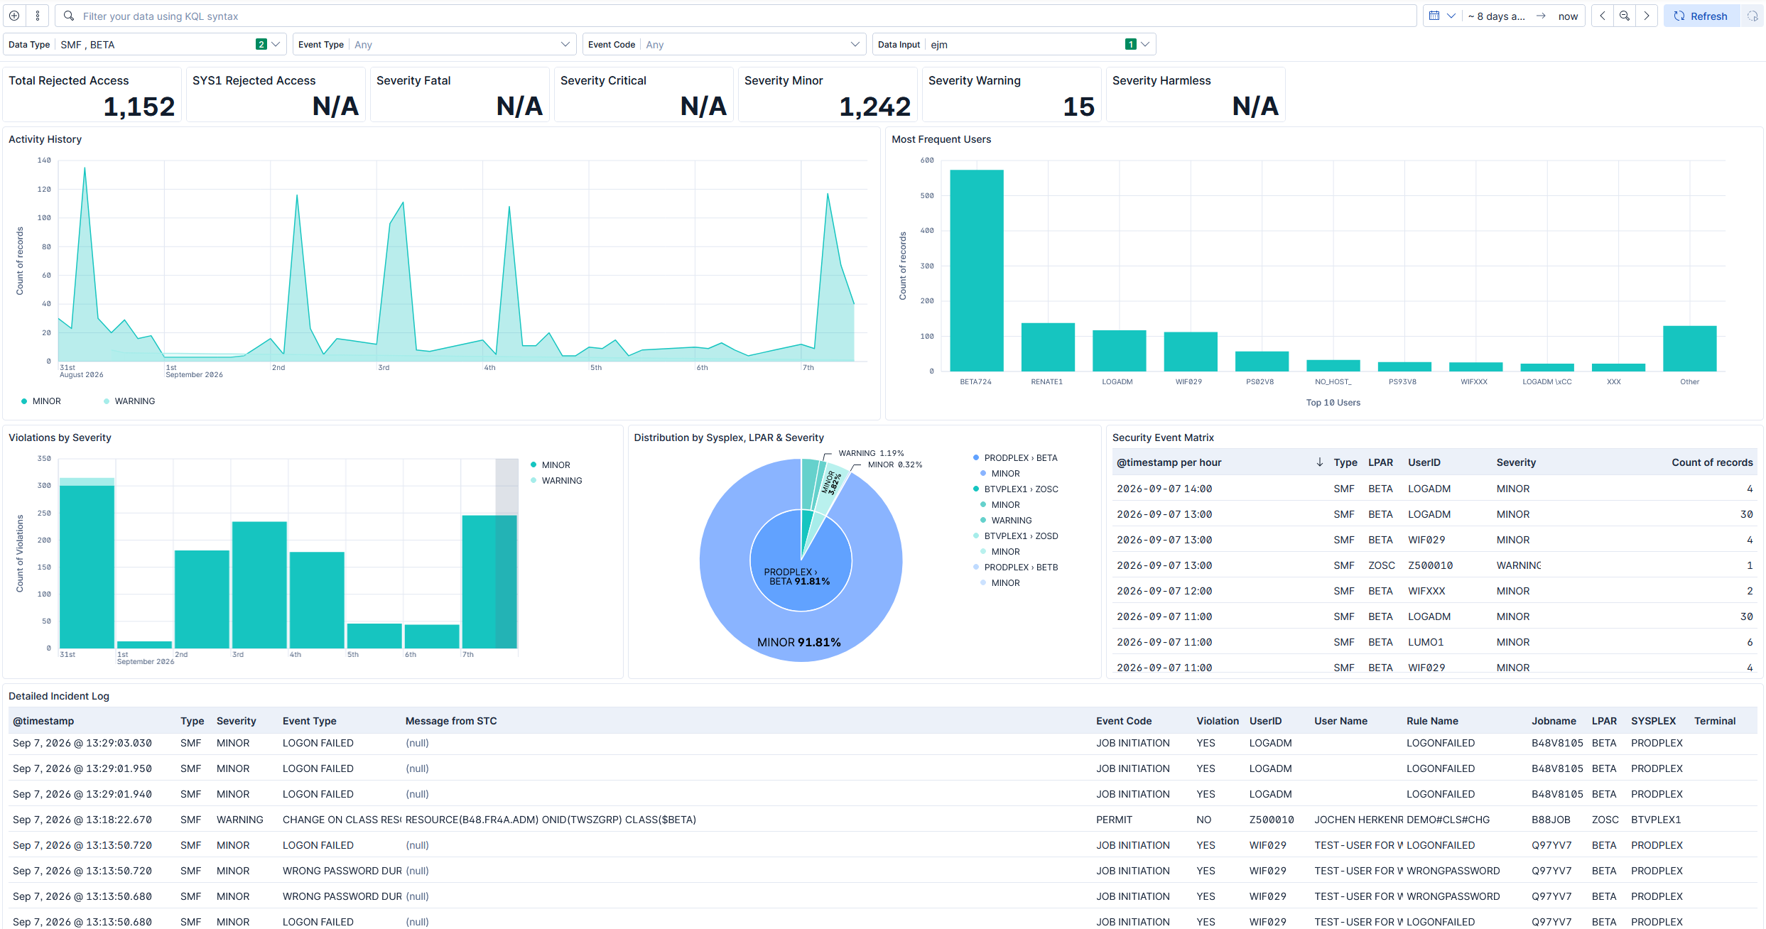Click the background search icon beside Refresh
Viewport: 1766px width, 929px height.
(x=1753, y=16)
